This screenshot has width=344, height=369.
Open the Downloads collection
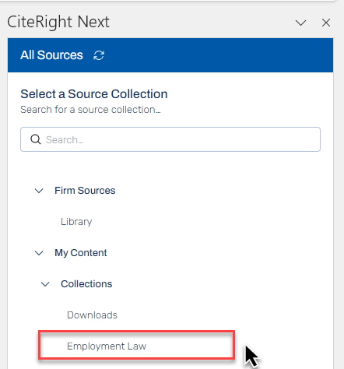(92, 315)
